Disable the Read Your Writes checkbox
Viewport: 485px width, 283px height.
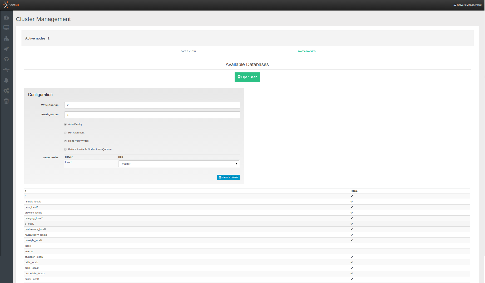(x=65, y=141)
